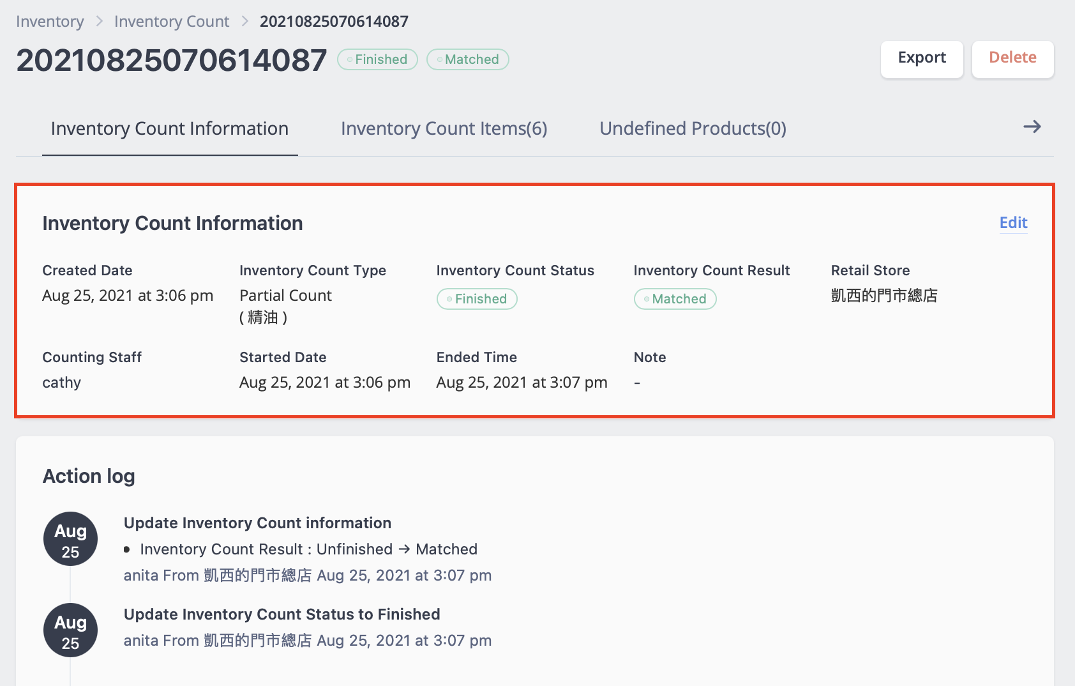Click the Inventory Count Type label
Screen dimensions: 1075x686
coord(313,271)
